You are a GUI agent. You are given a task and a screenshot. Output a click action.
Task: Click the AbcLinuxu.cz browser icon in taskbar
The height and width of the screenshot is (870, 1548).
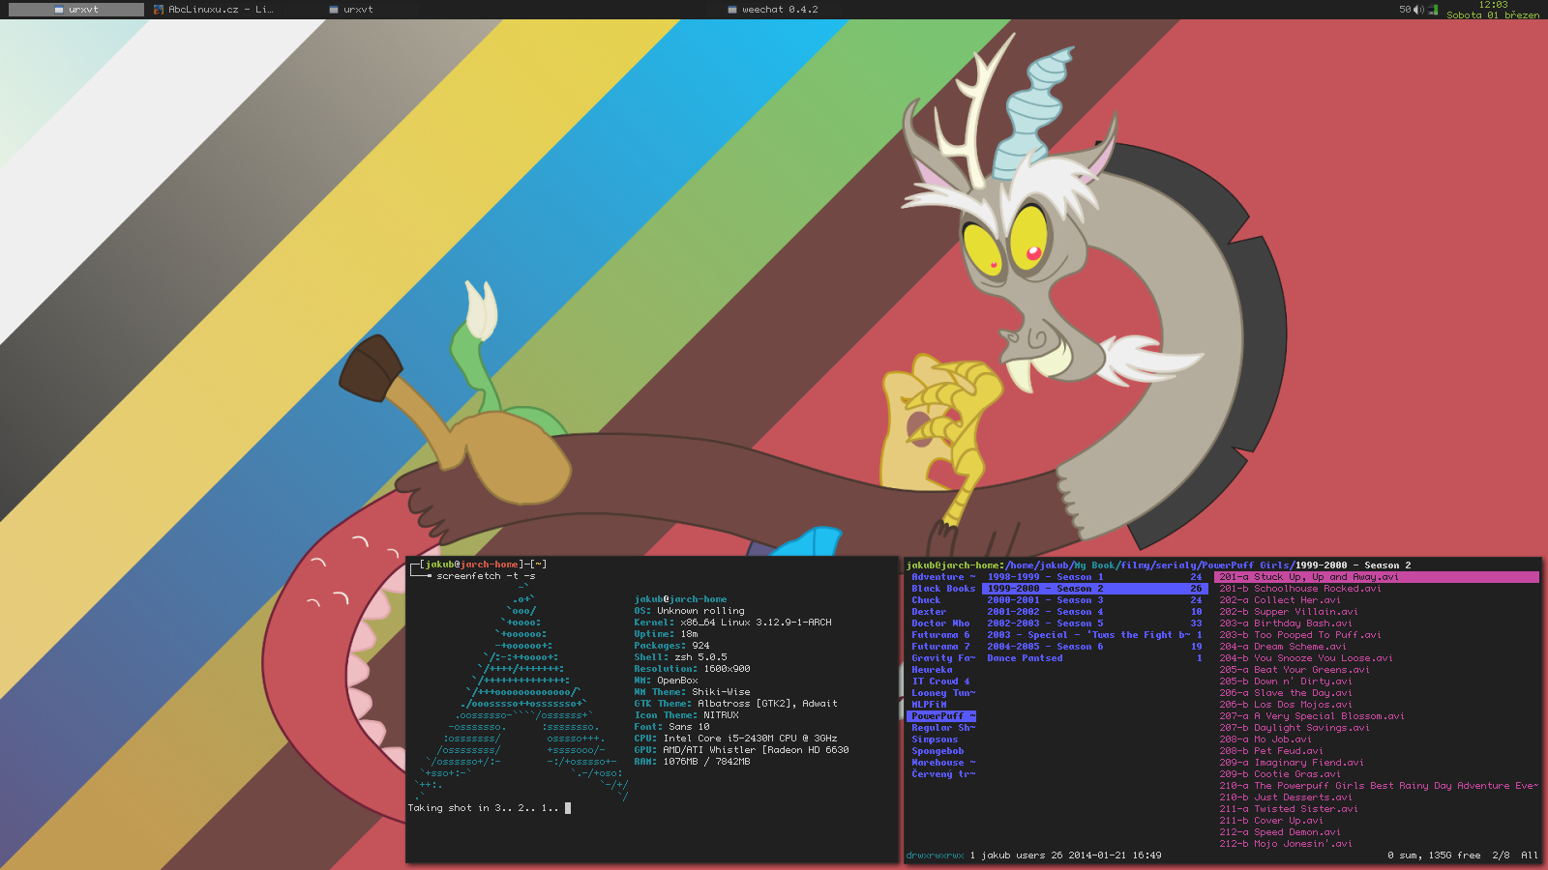pos(159,10)
